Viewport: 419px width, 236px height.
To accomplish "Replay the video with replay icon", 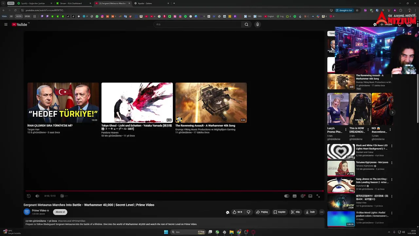I will (29, 196).
